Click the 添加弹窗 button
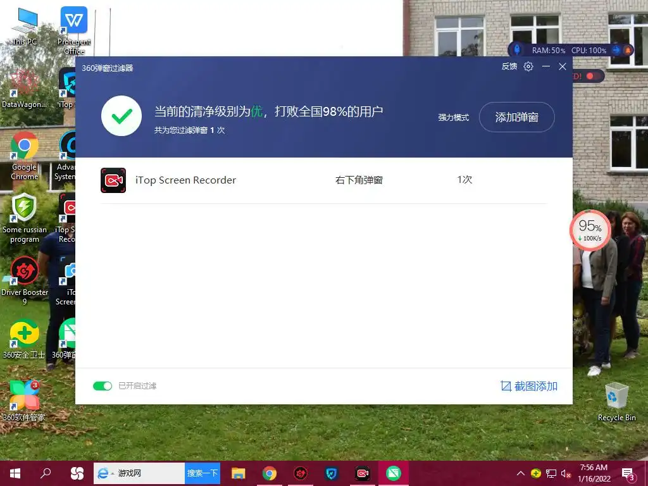The image size is (648, 486). click(516, 117)
